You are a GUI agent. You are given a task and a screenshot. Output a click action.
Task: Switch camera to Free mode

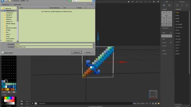(x=139, y=103)
